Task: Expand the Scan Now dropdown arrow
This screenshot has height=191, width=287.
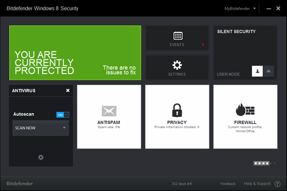Action: [x=64, y=127]
